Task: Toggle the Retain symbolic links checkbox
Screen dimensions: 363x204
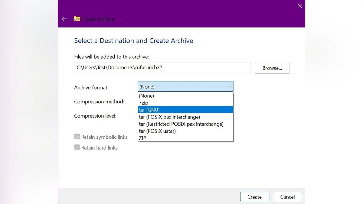Action: point(77,137)
